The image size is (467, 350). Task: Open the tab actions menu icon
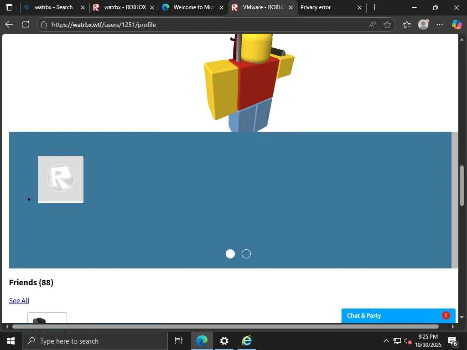9,7
